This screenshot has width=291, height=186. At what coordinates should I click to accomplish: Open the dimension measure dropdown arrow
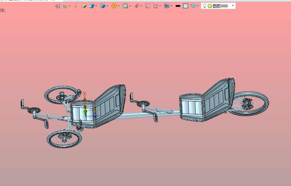pyautogui.click(x=160, y=6)
